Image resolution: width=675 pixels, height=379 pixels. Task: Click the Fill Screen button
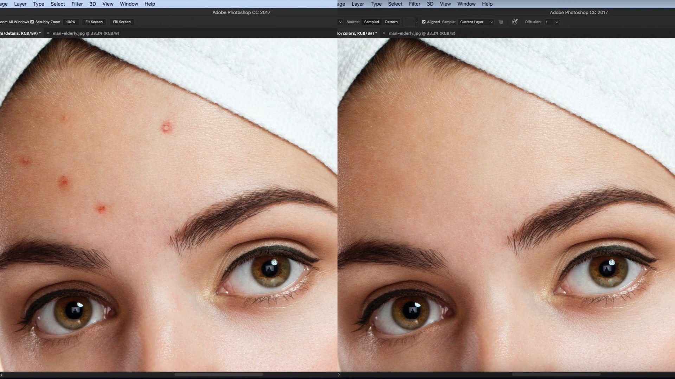click(x=121, y=22)
